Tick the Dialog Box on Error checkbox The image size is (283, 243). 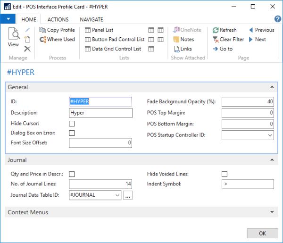click(72, 133)
